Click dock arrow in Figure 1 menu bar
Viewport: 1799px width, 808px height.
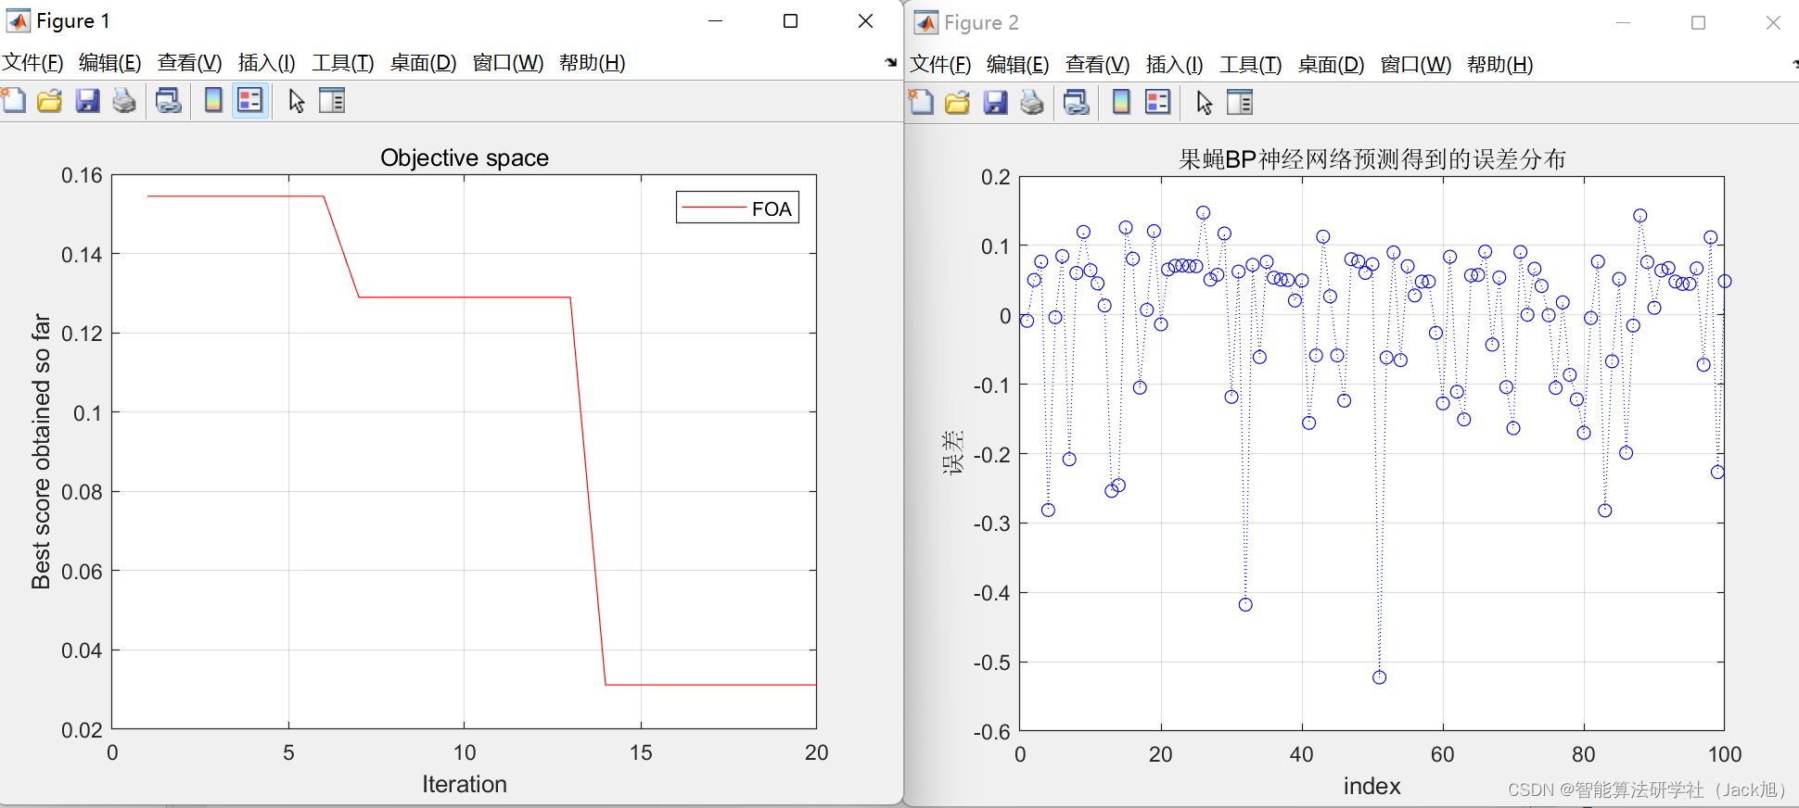click(x=890, y=62)
